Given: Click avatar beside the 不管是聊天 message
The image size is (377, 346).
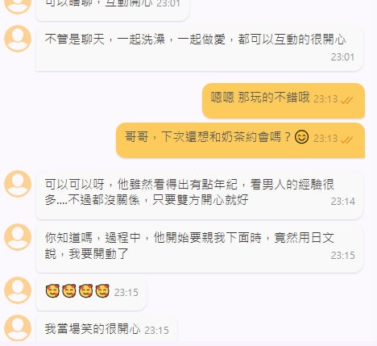Looking at the screenshot, I should click(x=18, y=39).
